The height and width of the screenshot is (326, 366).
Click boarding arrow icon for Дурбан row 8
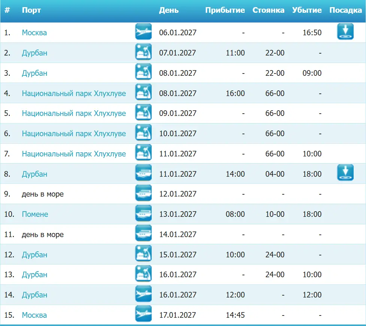point(345,173)
